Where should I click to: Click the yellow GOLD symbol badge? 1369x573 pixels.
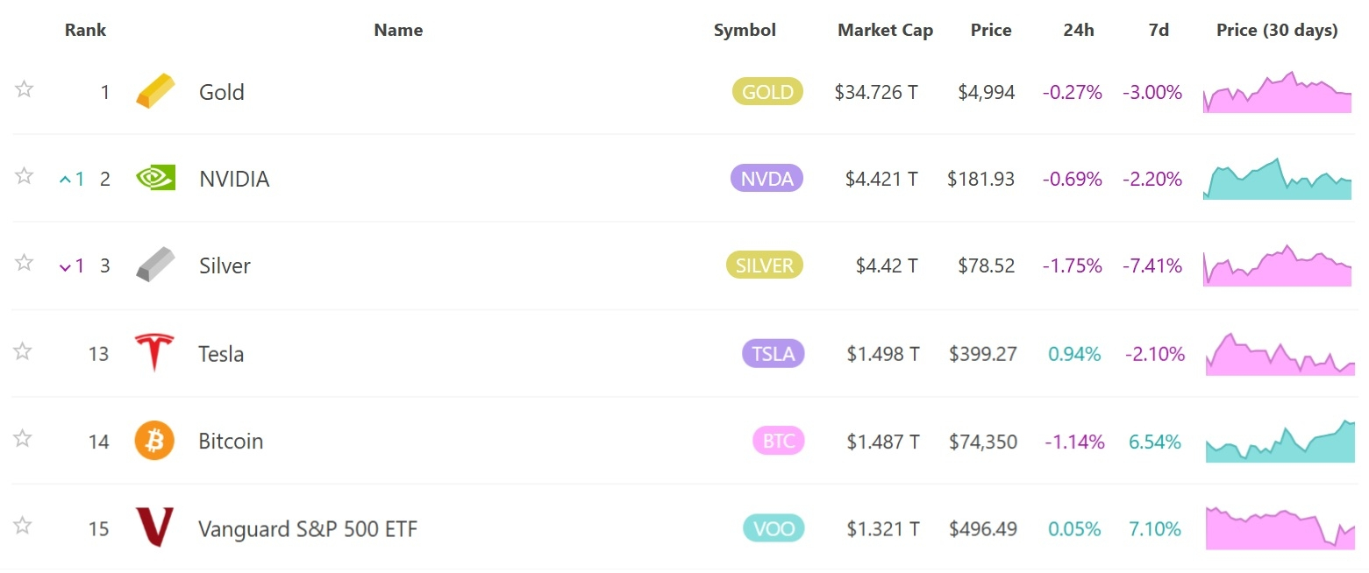pyautogui.click(x=767, y=92)
